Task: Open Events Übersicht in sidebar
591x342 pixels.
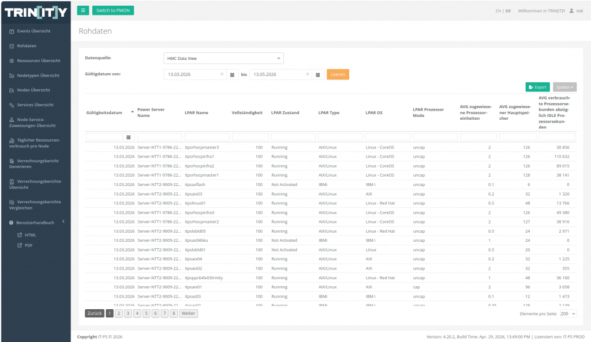Action: tap(33, 31)
